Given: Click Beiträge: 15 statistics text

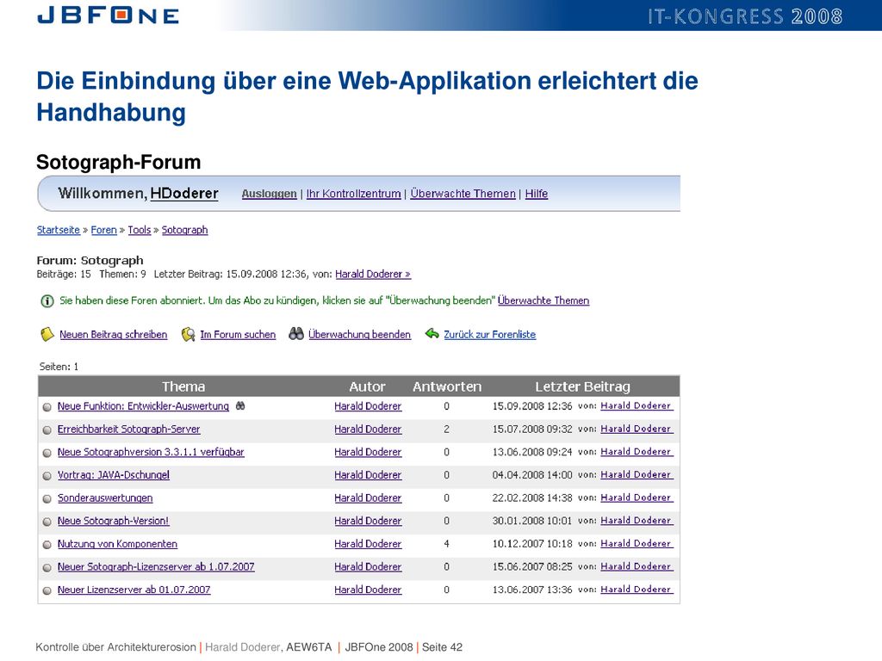Looking at the screenshot, I should [64, 275].
